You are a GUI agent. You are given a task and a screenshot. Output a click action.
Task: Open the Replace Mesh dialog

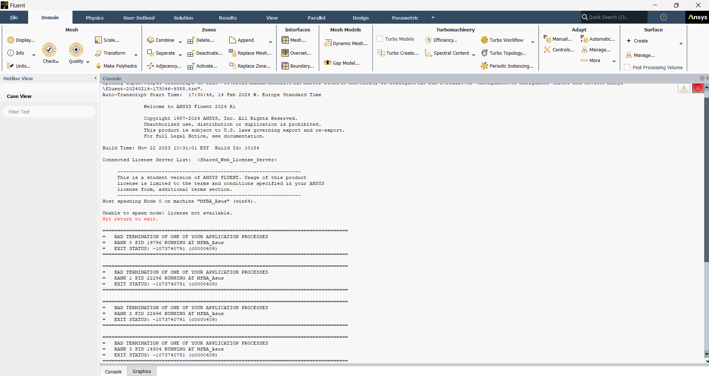250,53
